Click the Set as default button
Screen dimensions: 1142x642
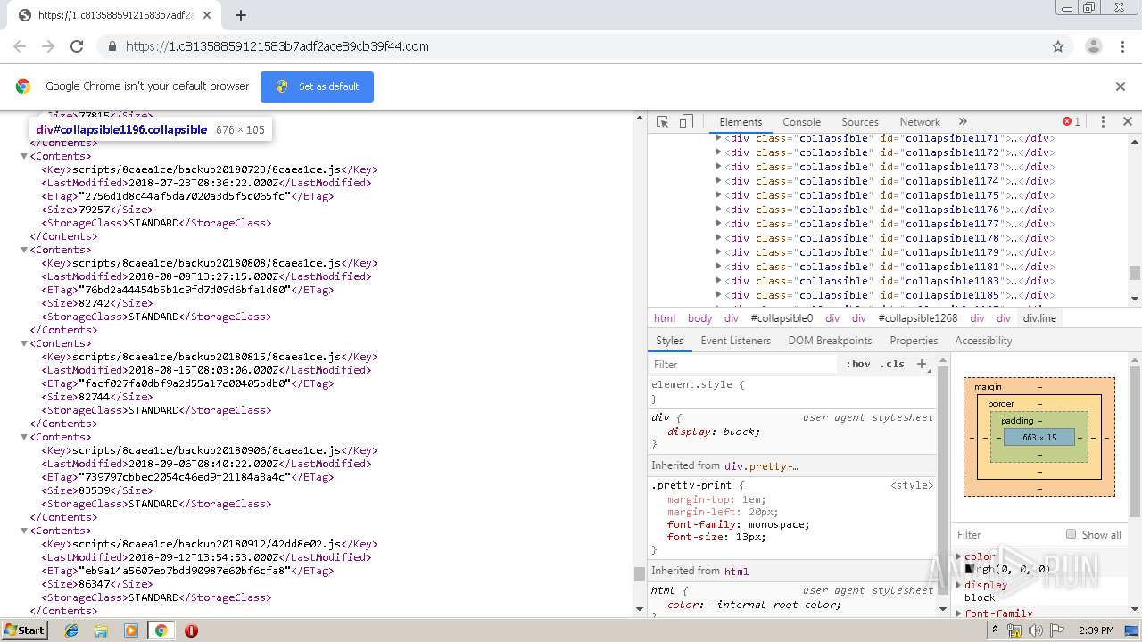click(x=317, y=86)
